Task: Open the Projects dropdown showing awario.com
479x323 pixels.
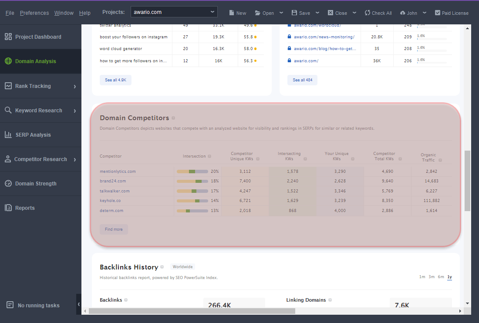Action: [x=174, y=12]
